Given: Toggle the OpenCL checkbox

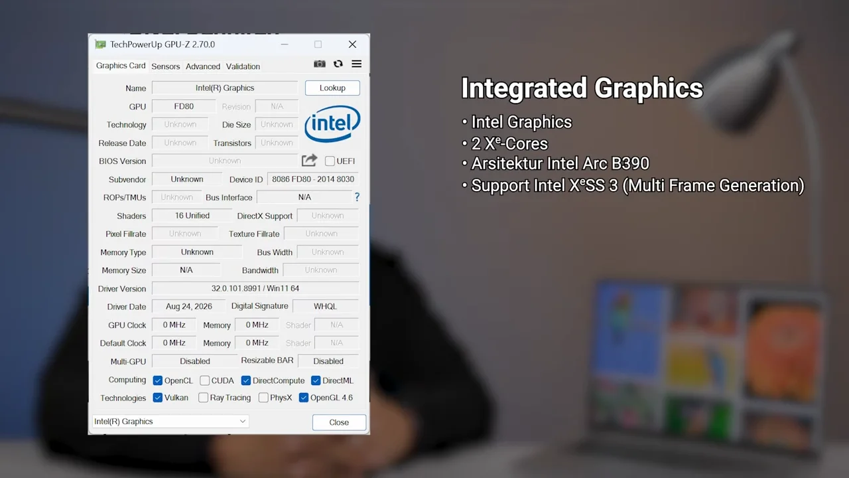Looking at the screenshot, I should click(158, 380).
